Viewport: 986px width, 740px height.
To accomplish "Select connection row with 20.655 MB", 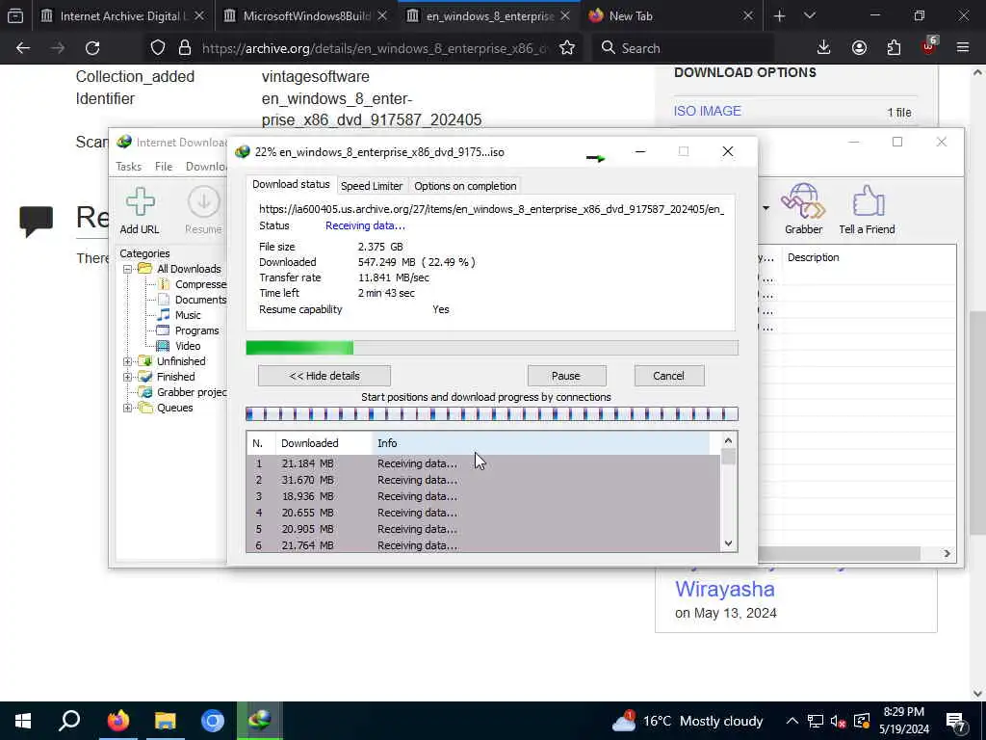I will [x=483, y=513].
